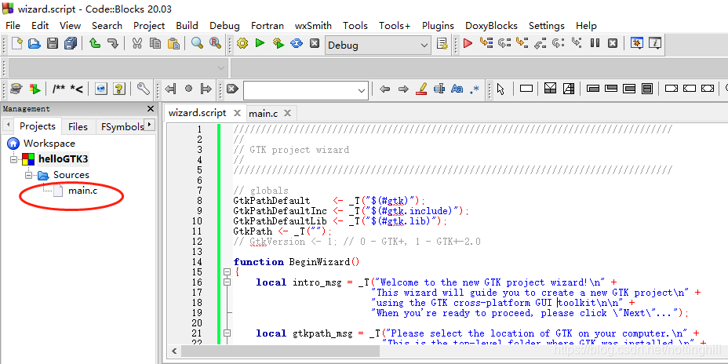Toggle search in selected text only icon
728x364 pixels.
[x=439, y=88]
